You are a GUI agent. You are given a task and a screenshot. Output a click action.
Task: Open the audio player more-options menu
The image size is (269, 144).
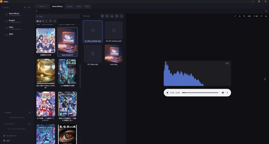(x=227, y=93)
